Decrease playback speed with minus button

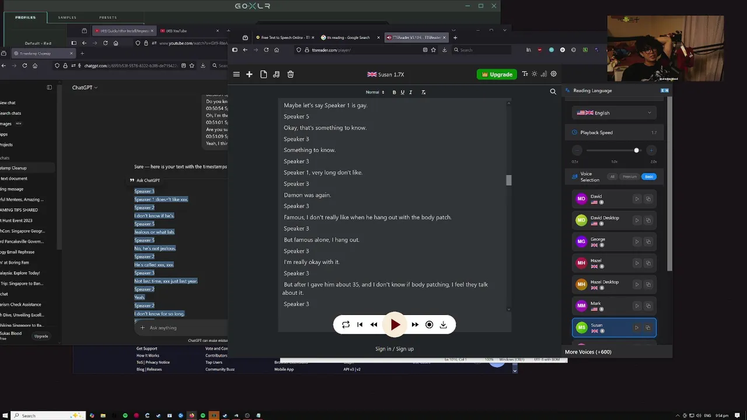coord(577,150)
